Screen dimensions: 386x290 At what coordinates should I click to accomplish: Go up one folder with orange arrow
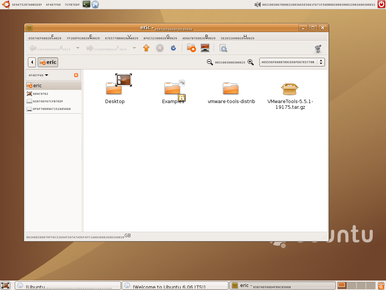146,48
